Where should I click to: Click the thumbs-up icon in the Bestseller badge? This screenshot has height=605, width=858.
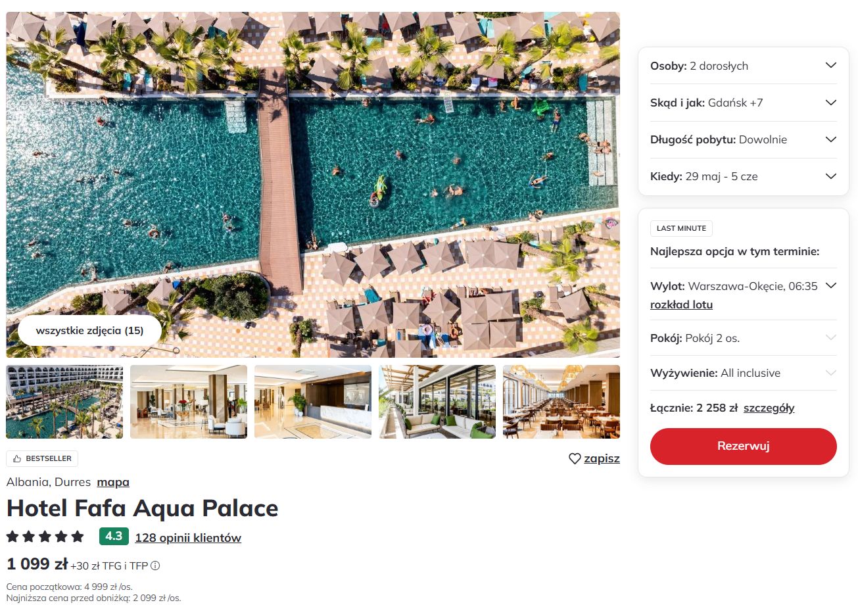pyautogui.click(x=17, y=458)
